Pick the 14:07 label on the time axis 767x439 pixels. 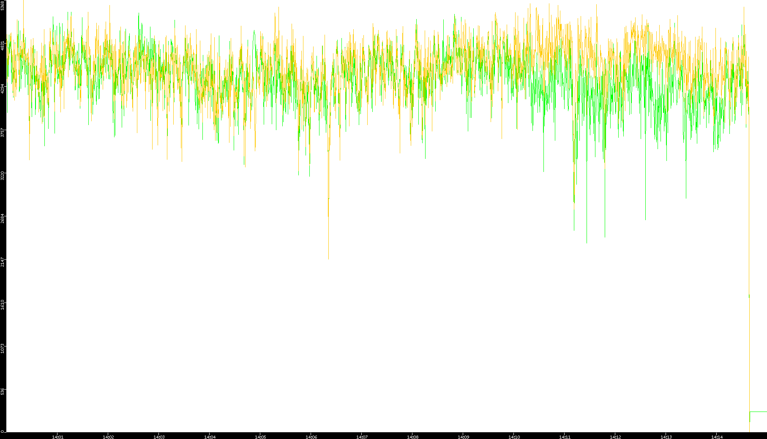click(x=362, y=437)
